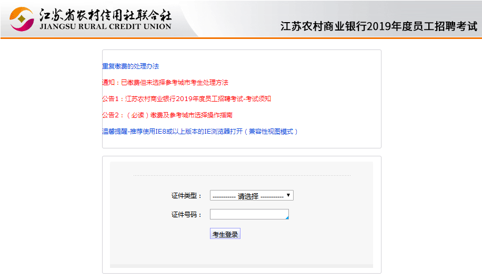The height and width of the screenshot is (280, 482).
Task: Open 温馨提醒 IE8 browser recommendation link
Action: 200,132
